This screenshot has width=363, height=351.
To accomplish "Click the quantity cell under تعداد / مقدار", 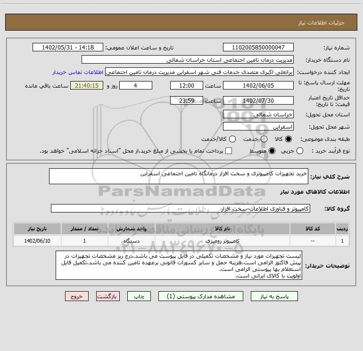I will 84,241.
